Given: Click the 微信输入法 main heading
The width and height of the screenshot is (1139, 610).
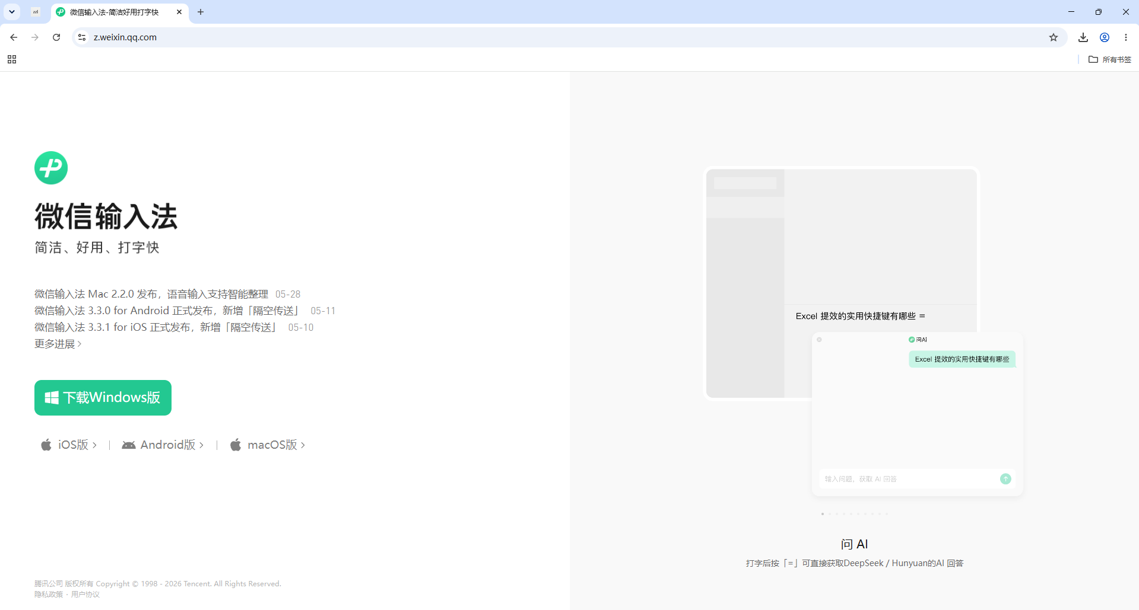Looking at the screenshot, I should [x=106, y=216].
